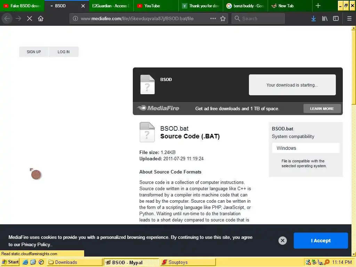Image resolution: width=356 pixels, height=267 pixels.
Task: Open a new tab with plus button
Action: coord(318,6)
